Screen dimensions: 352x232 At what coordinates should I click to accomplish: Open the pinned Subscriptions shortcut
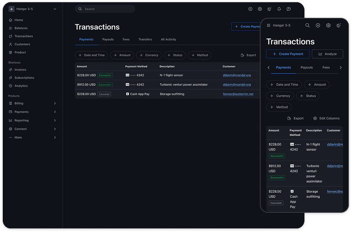tap(24, 78)
